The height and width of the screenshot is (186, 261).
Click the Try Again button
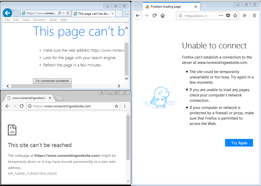239,143
